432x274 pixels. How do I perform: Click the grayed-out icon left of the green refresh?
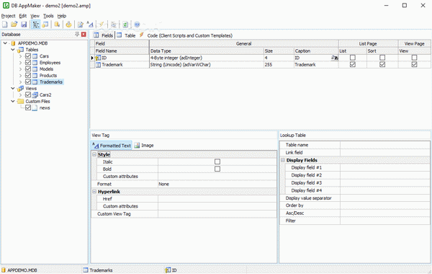point(114,25)
